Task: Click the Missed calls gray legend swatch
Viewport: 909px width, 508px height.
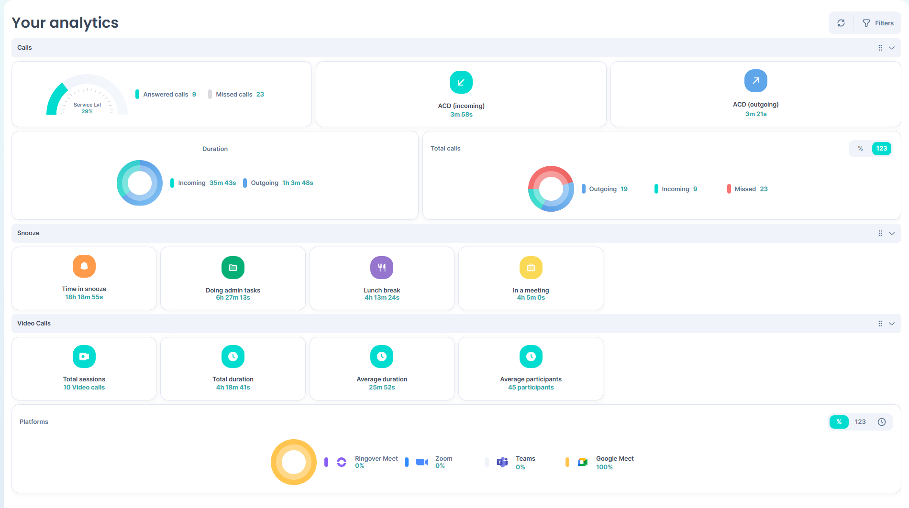Action: tap(210, 94)
